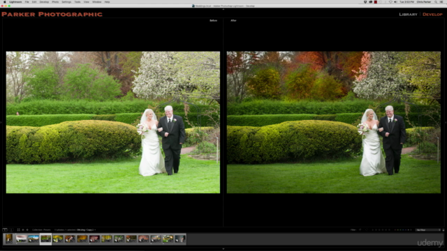Filter by purple color label
The height and width of the screenshot is (251, 447).
pos(406,230)
